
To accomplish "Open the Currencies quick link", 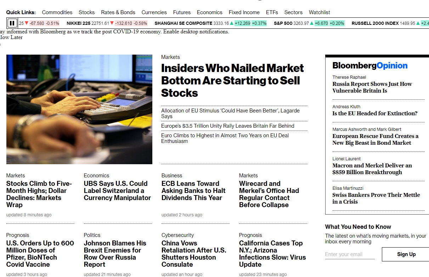I will click(x=154, y=12).
